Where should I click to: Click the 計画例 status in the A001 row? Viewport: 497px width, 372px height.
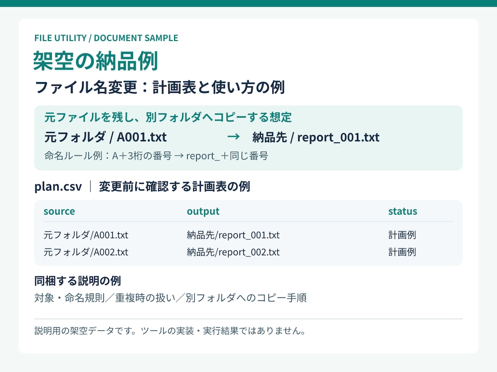click(402, 235)
